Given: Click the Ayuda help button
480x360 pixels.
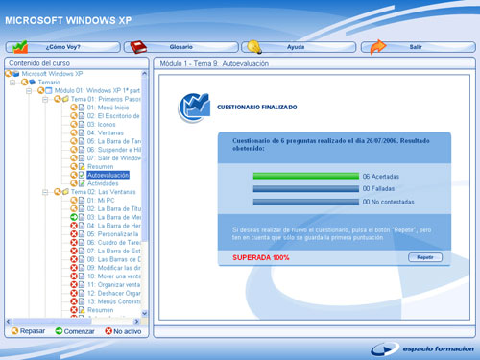Looking at the screenshot, I should tap(299, 47).
